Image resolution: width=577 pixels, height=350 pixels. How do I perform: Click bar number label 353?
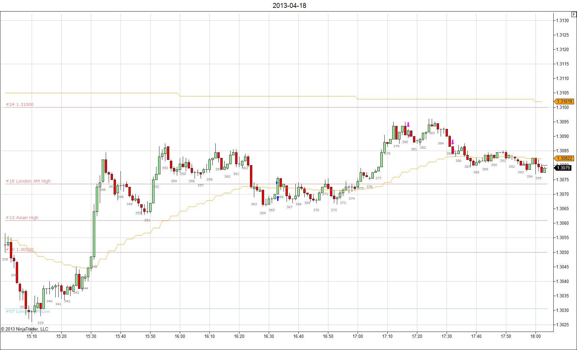click(165, 168)
